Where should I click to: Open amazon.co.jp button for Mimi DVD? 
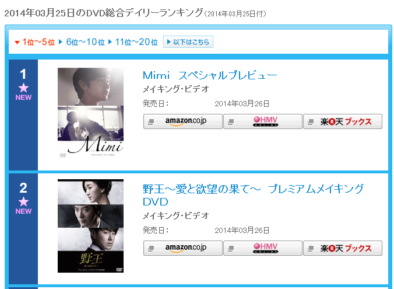click(182, 121)
